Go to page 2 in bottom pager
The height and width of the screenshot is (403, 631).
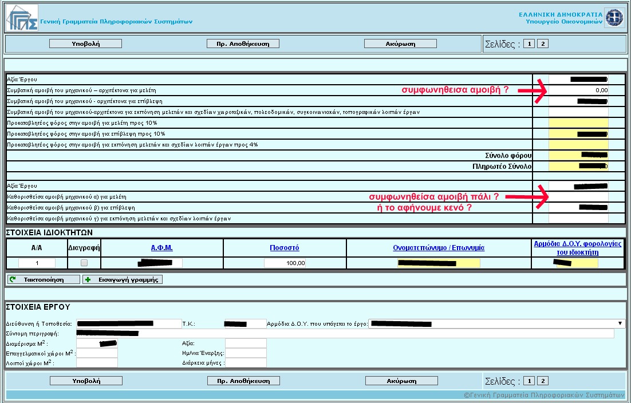[543, 381]
